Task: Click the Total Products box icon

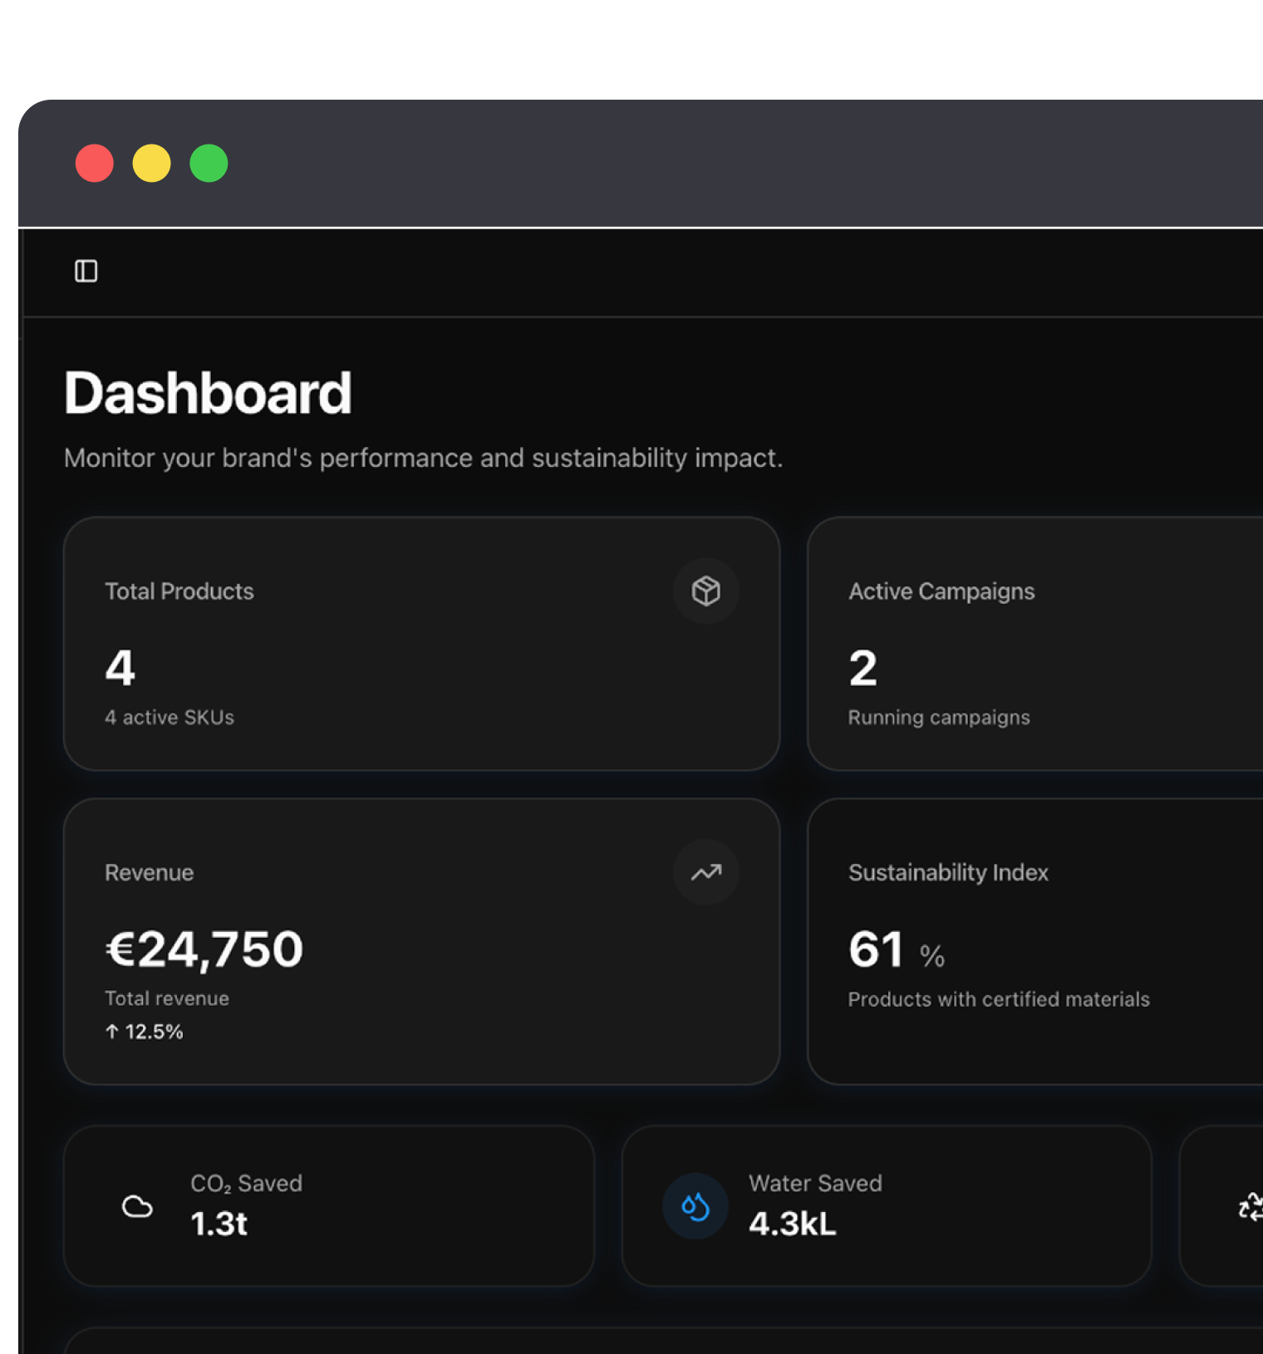Action: click(706, 591)
